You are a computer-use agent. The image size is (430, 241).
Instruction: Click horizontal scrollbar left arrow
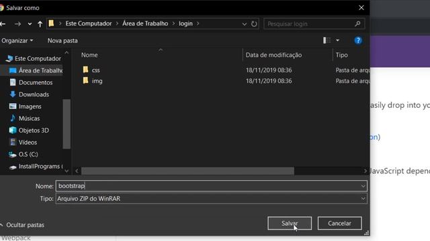coord(77,171)
